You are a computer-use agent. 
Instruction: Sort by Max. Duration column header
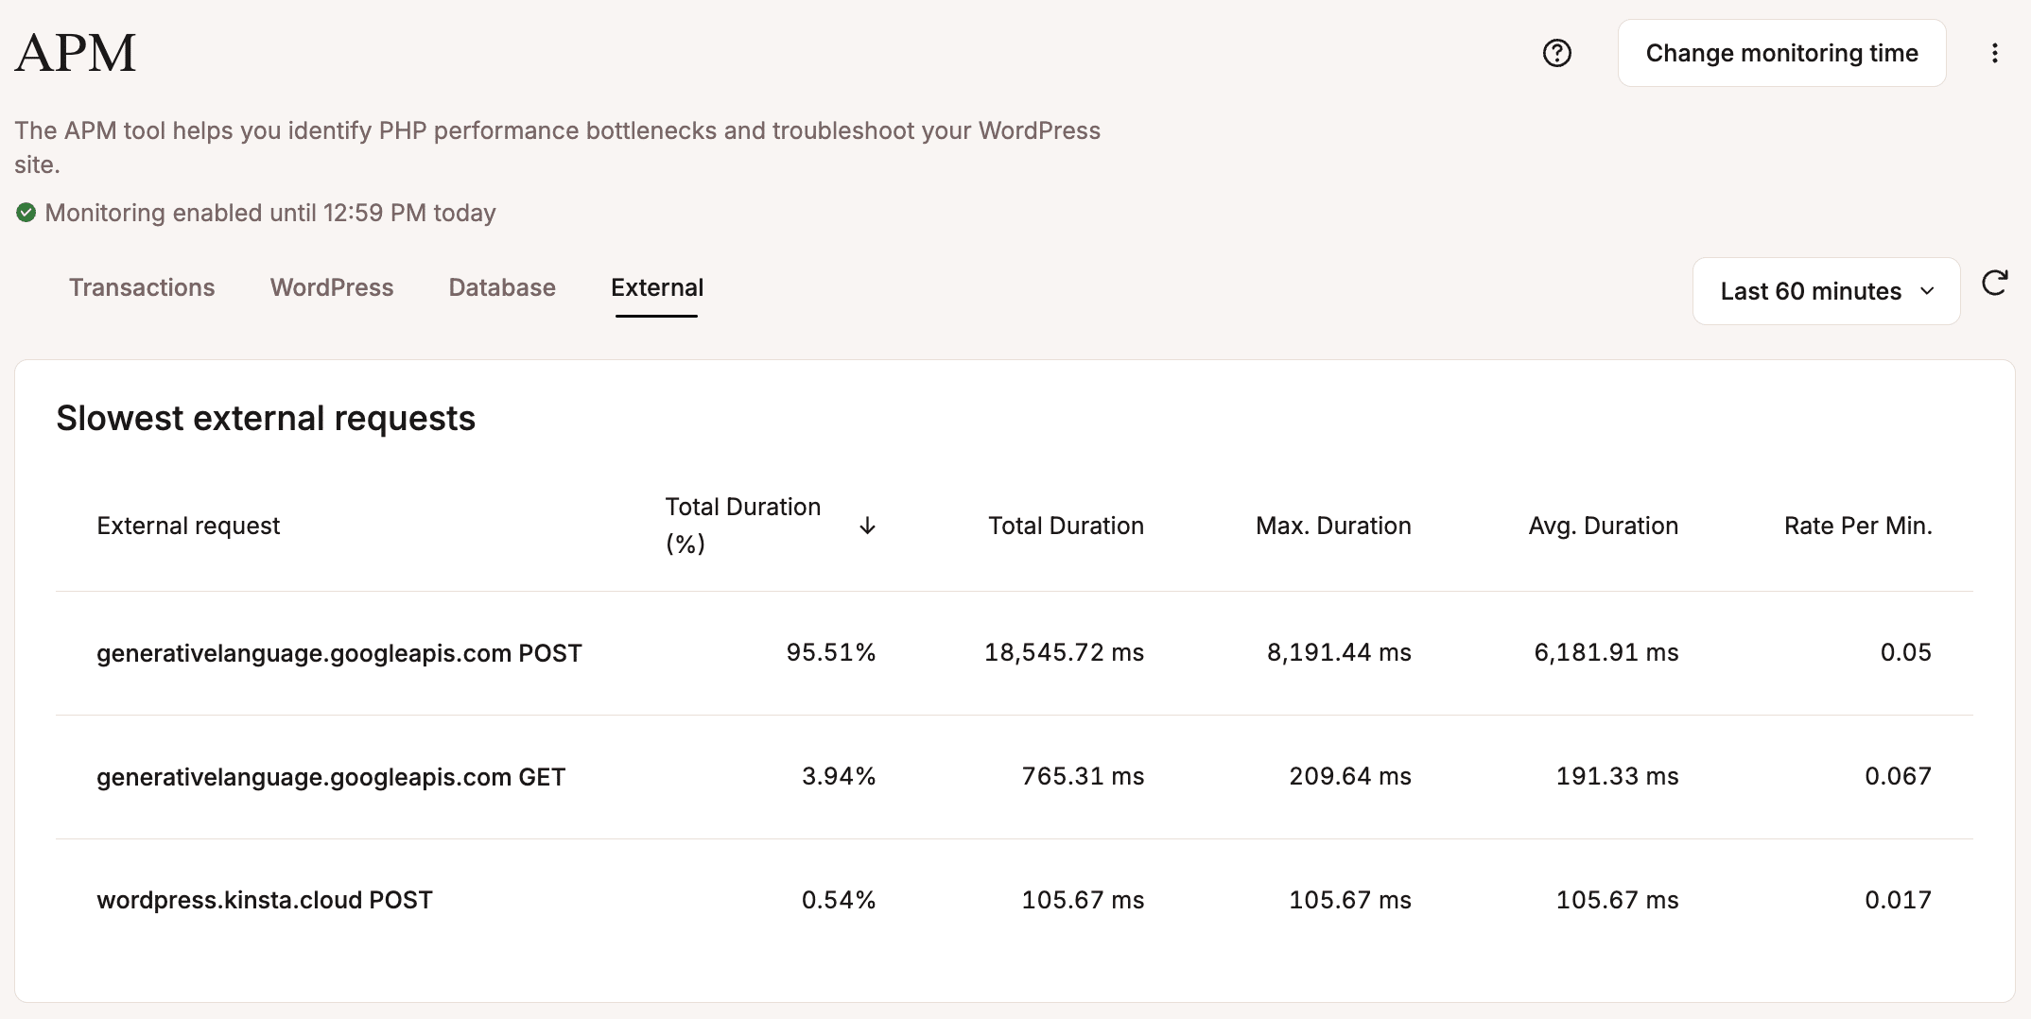click(x=1333, y=526)
